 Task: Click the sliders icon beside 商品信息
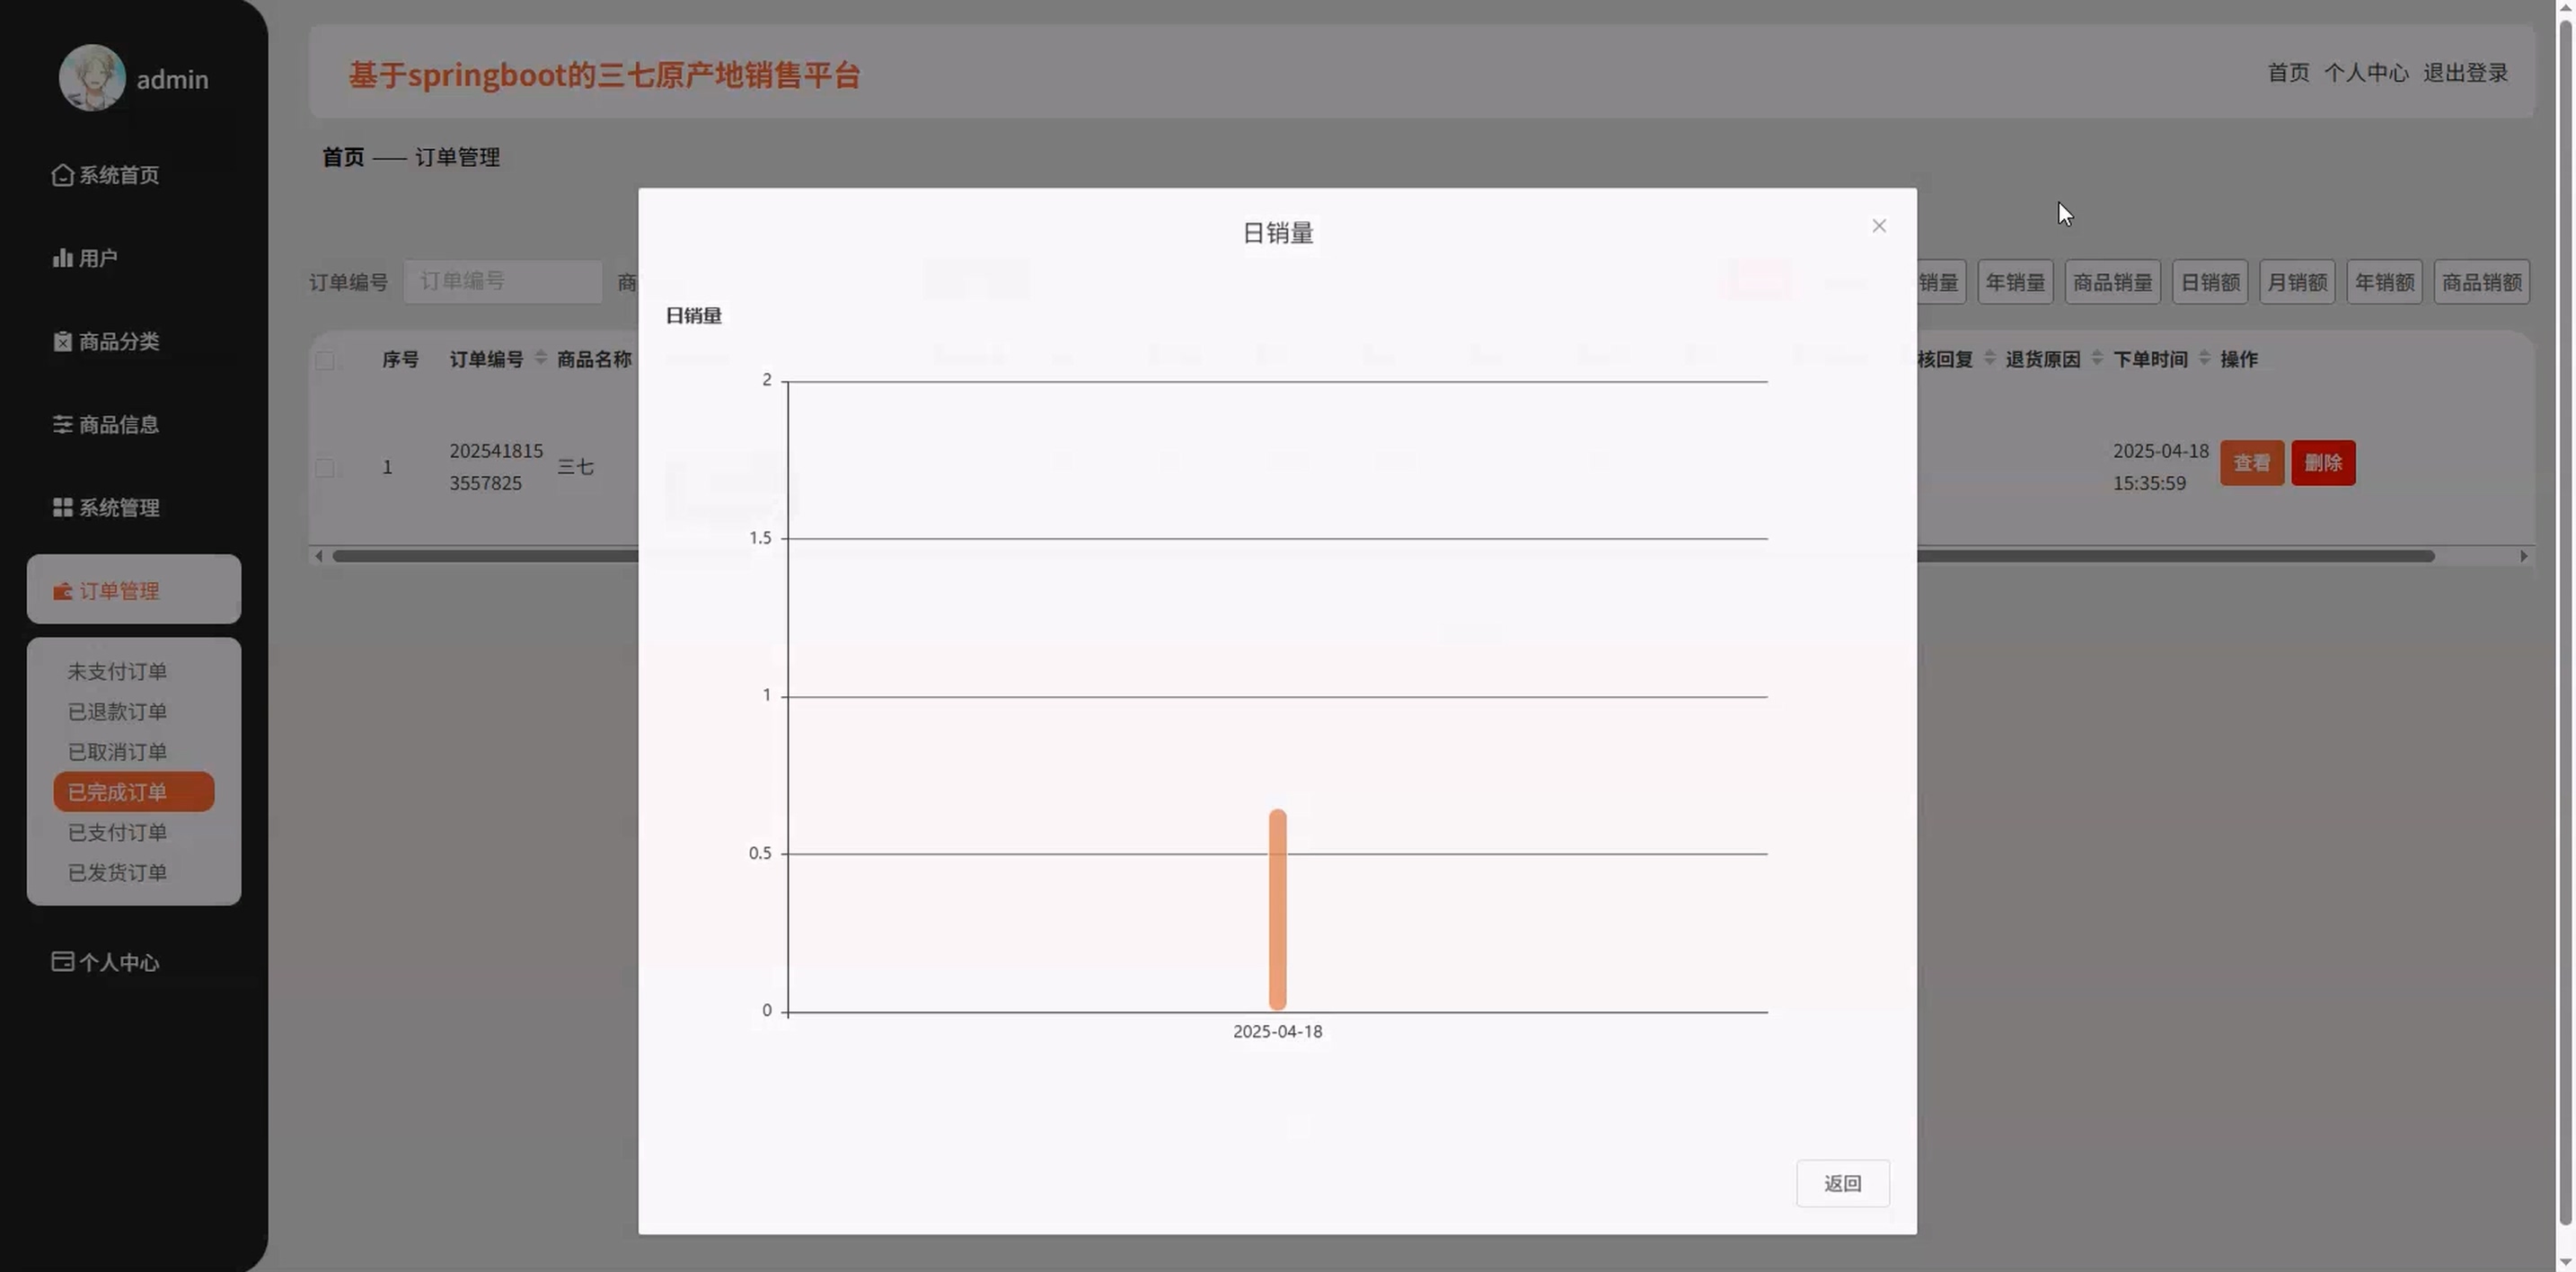pyautogui.click(x=62, y=425)
